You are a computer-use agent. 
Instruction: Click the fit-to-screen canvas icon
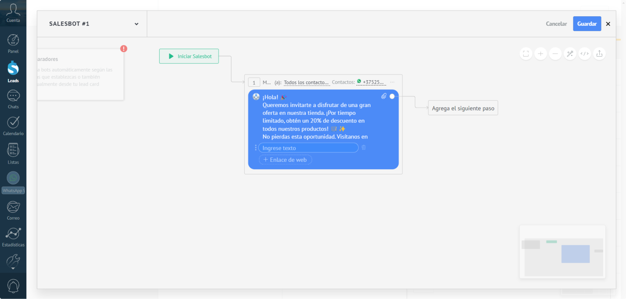tap(526, 54)
